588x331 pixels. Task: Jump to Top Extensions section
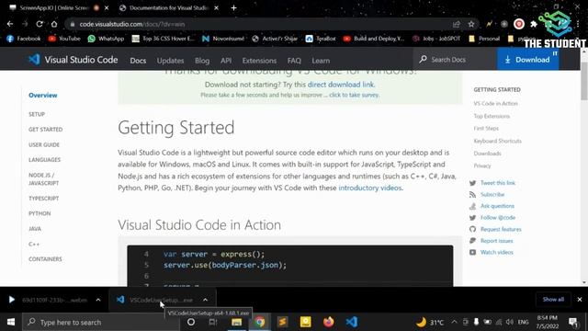point(492,117)
